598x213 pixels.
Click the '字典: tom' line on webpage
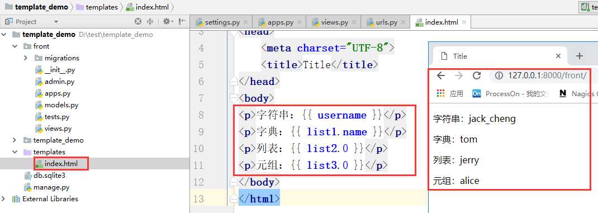[455, 139]
